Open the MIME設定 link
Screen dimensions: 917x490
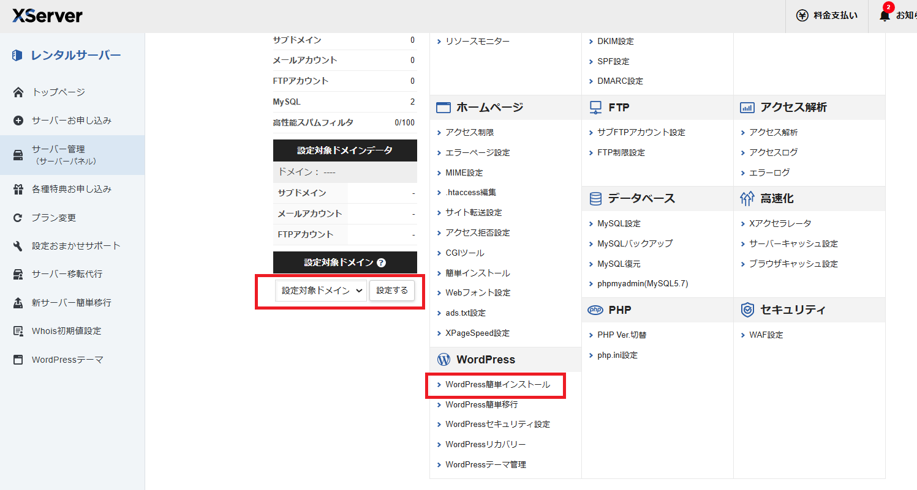coord(464,173)
